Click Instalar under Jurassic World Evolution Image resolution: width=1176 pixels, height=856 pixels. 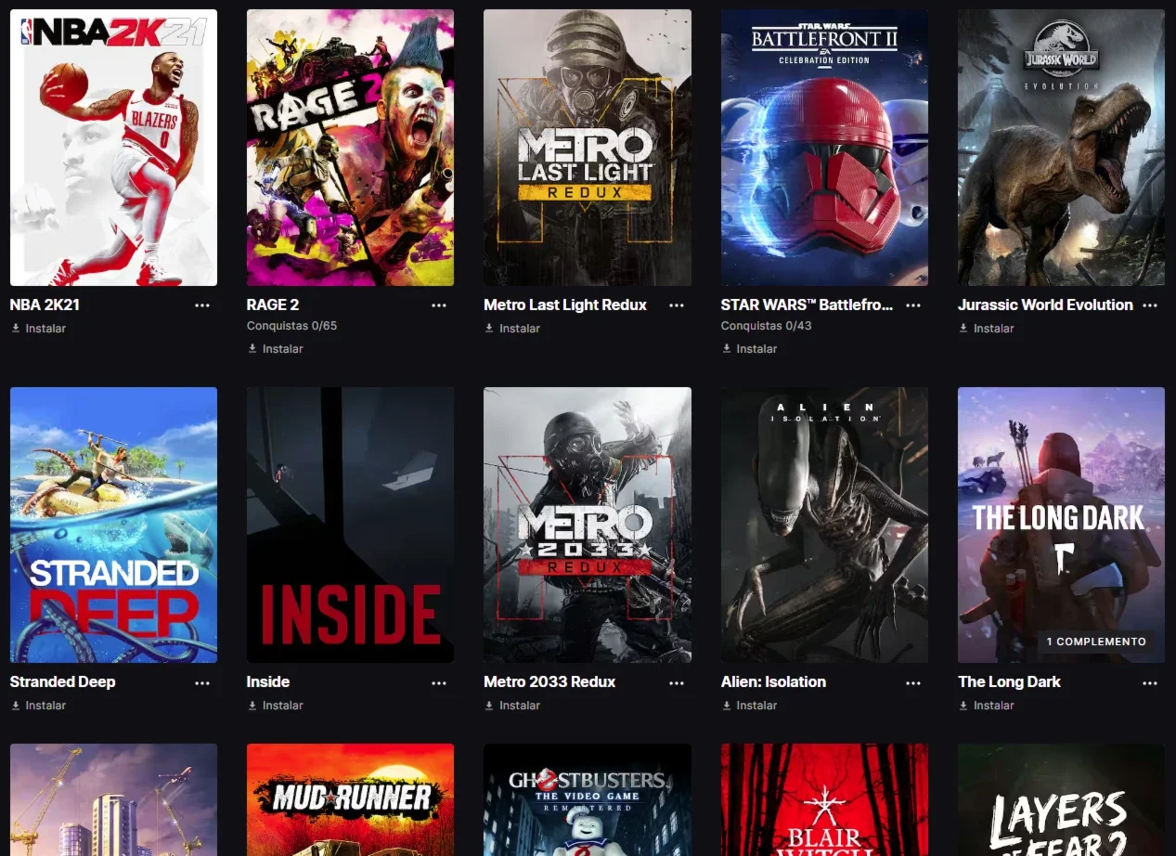click(987, 329)
